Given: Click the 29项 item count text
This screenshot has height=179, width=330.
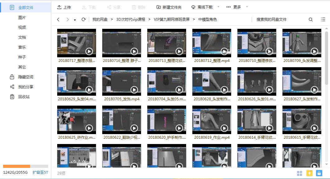Looking at the screenshot, I should [x=61, y=173].
